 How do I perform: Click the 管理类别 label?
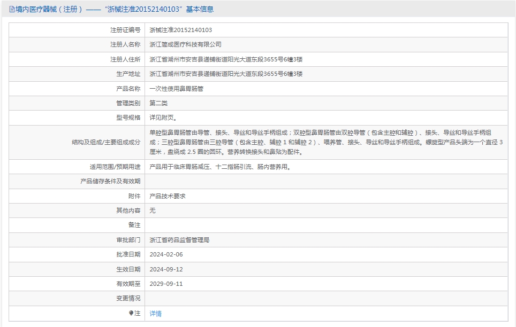coord(128,103)
